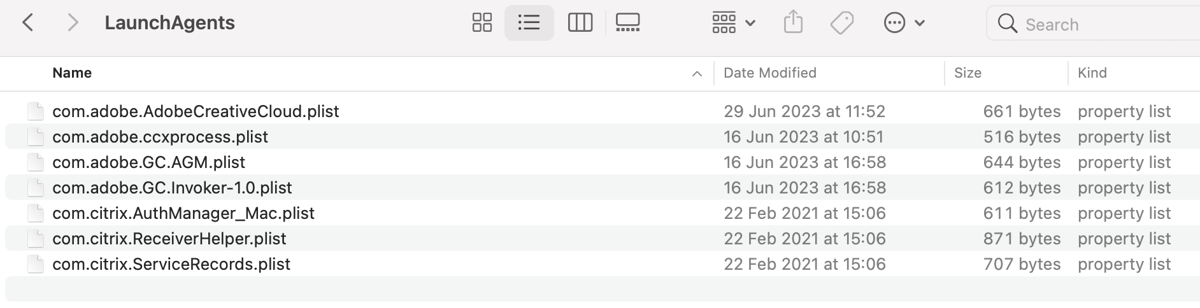Screen dimensions: 1200x308
Task: Sort by the Size column header
Action: [968, 73]
